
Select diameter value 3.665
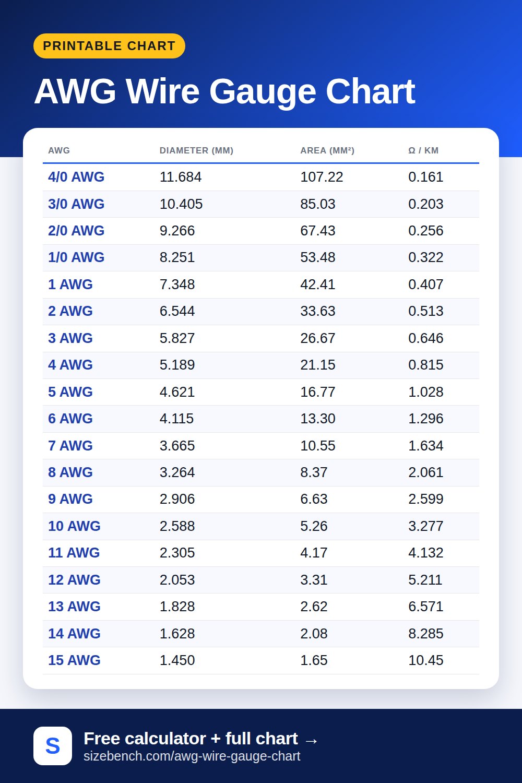pos(177,446)
